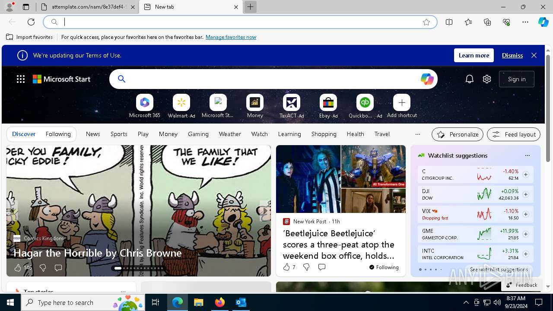Toggle Following for New York Post
553x311 pixels.
[x=384, y=267]
